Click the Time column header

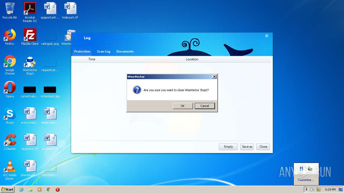(92, 59)
